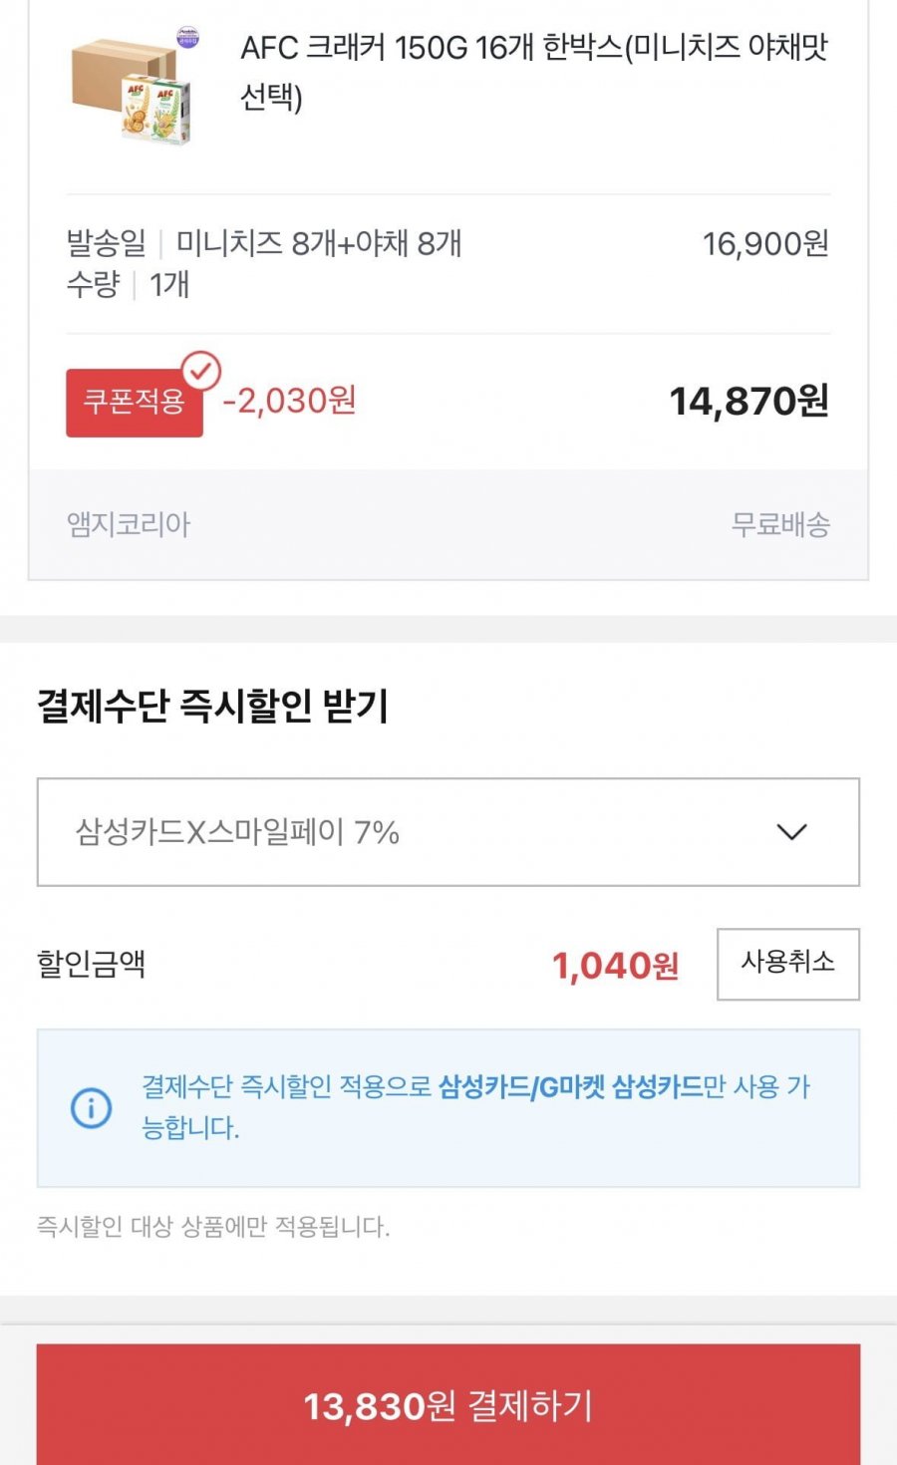The width and height of the screenshot is (897, 1465).
Task: Expand the payment discount chevron arrow
Action: [x=791, y=832]
